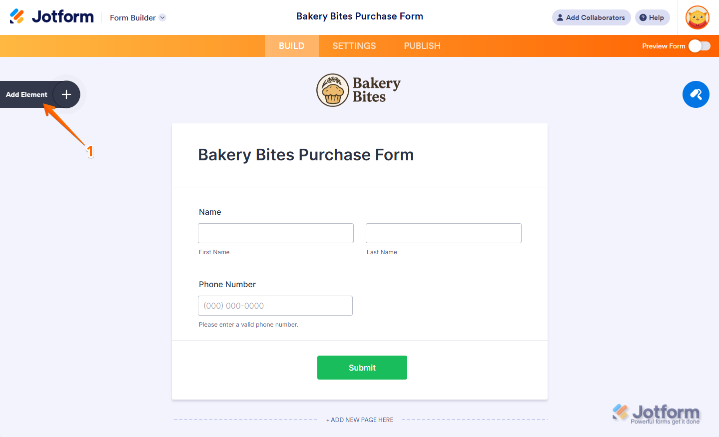Click Add New Page Here link
The height and width of the screenshot is (437, 719).
tap(360, 420)
